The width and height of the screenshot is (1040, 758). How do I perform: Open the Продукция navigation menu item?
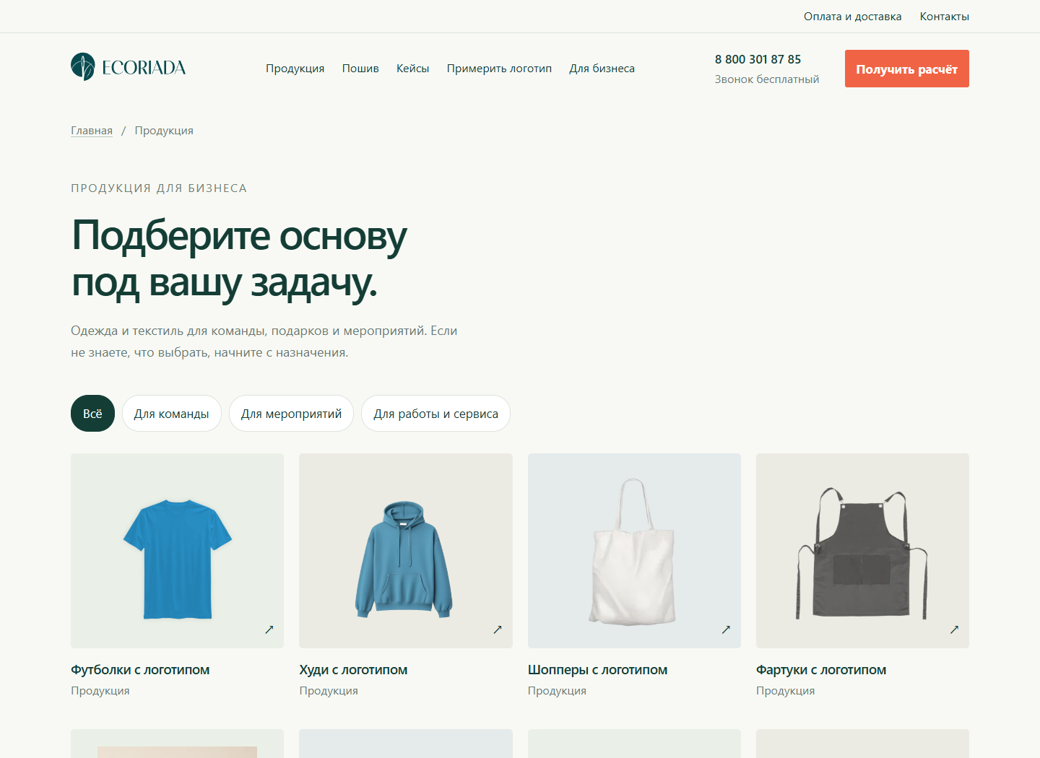(295, 69)
